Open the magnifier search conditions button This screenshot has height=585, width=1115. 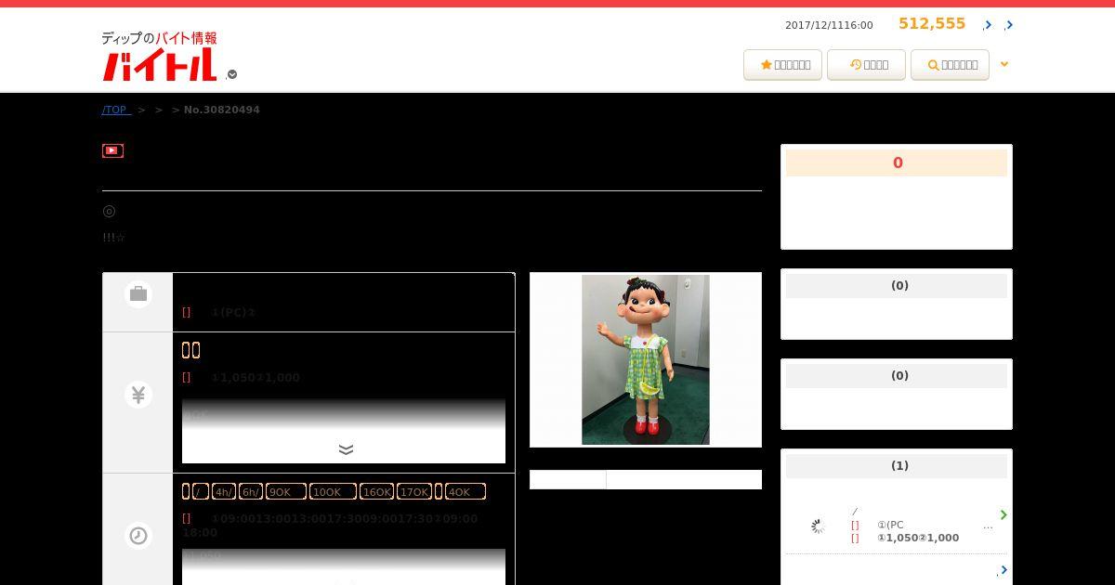950,65
